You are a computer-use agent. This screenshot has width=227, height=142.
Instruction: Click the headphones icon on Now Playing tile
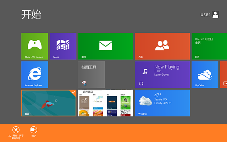pyautogui.click(x=141, y=84)
